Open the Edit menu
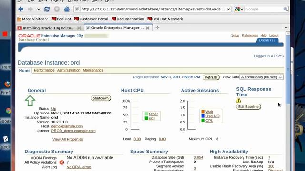Screen dimensions: 305x171 31,1
